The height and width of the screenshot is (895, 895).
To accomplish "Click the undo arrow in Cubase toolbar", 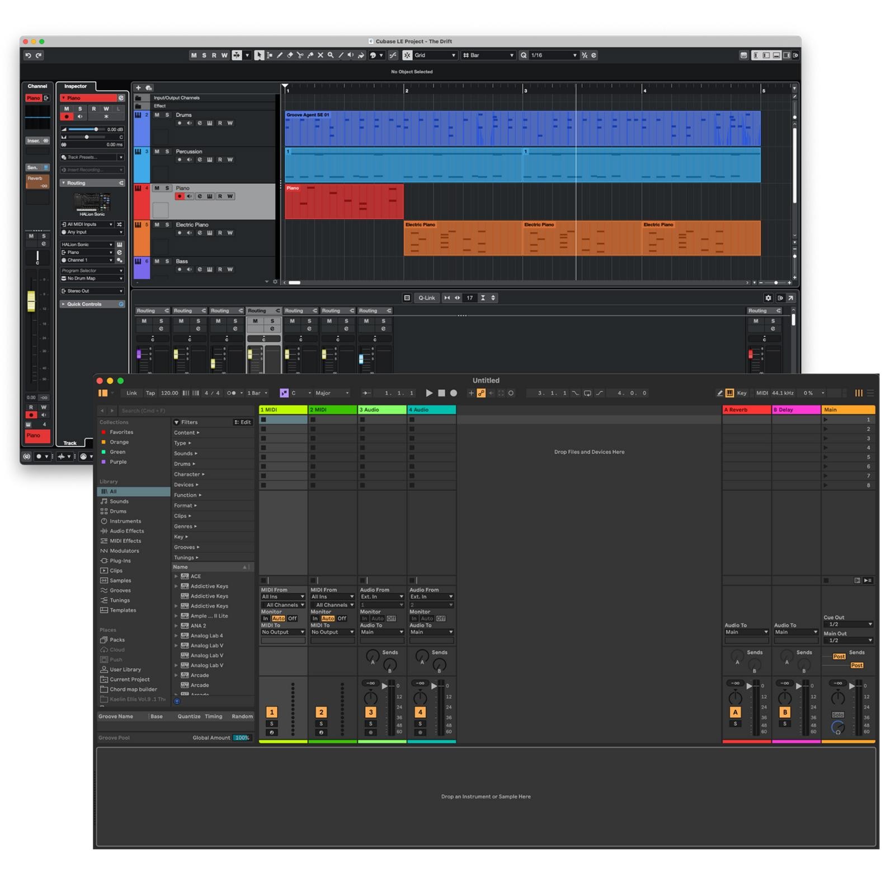I will click(x=28, y=55).
